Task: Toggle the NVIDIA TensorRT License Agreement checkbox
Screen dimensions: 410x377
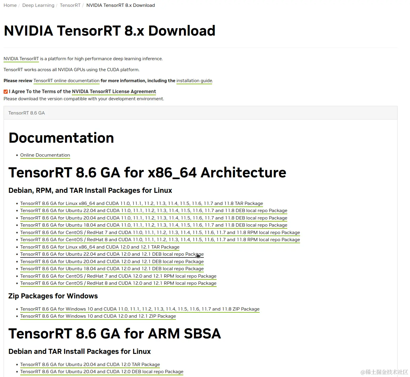Action: tap(5, 91)
